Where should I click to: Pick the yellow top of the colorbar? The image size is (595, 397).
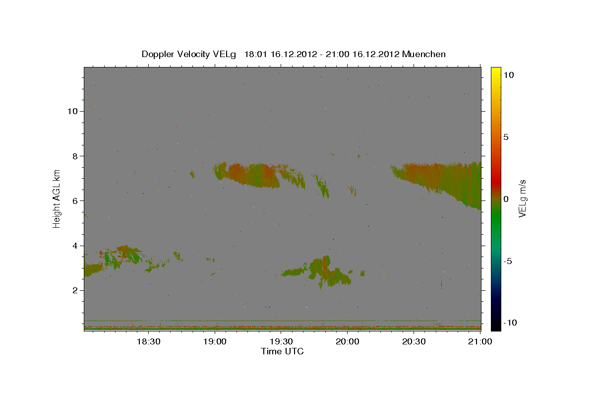pyautogui.click(x=495, y=72)
